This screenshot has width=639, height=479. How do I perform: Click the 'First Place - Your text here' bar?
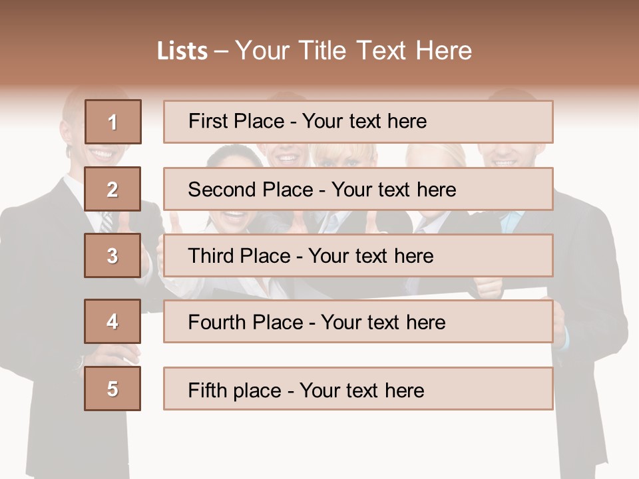tap(358, 122)
